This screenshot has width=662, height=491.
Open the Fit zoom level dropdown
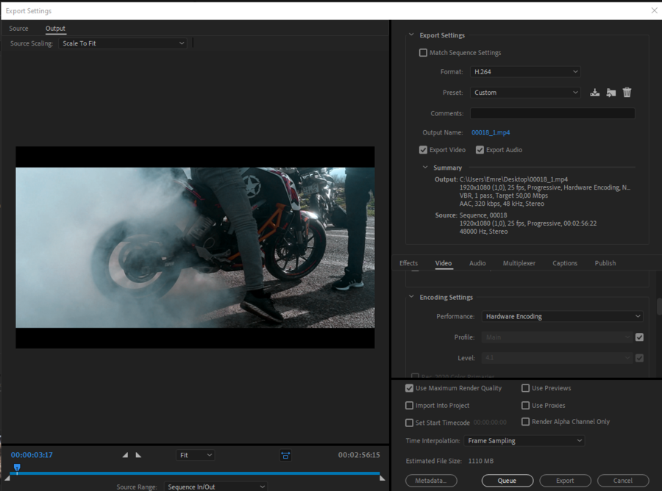(195, 455)
